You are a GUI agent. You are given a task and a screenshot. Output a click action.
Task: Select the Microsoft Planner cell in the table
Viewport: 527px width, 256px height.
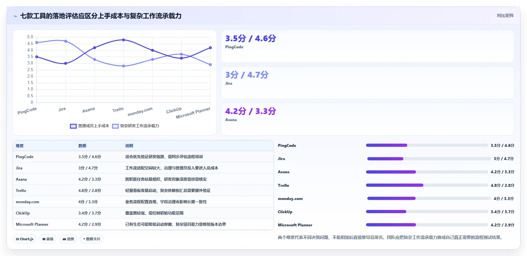(x=32, y=224)
